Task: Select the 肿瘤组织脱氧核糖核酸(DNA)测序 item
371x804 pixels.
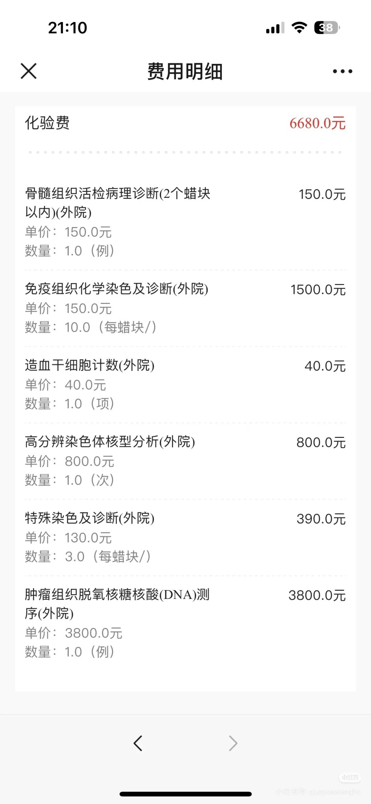Action: pyautogui.click(x=185, y=623)
